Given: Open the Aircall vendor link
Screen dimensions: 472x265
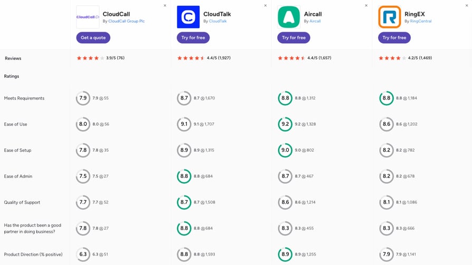Looking at the screenshot, I should pyautogui.click(x=315, y=21).
